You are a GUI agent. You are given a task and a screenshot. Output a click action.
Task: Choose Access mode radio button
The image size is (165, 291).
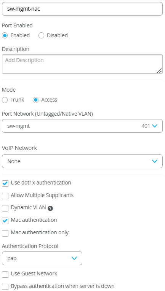[x=35, y=100]
